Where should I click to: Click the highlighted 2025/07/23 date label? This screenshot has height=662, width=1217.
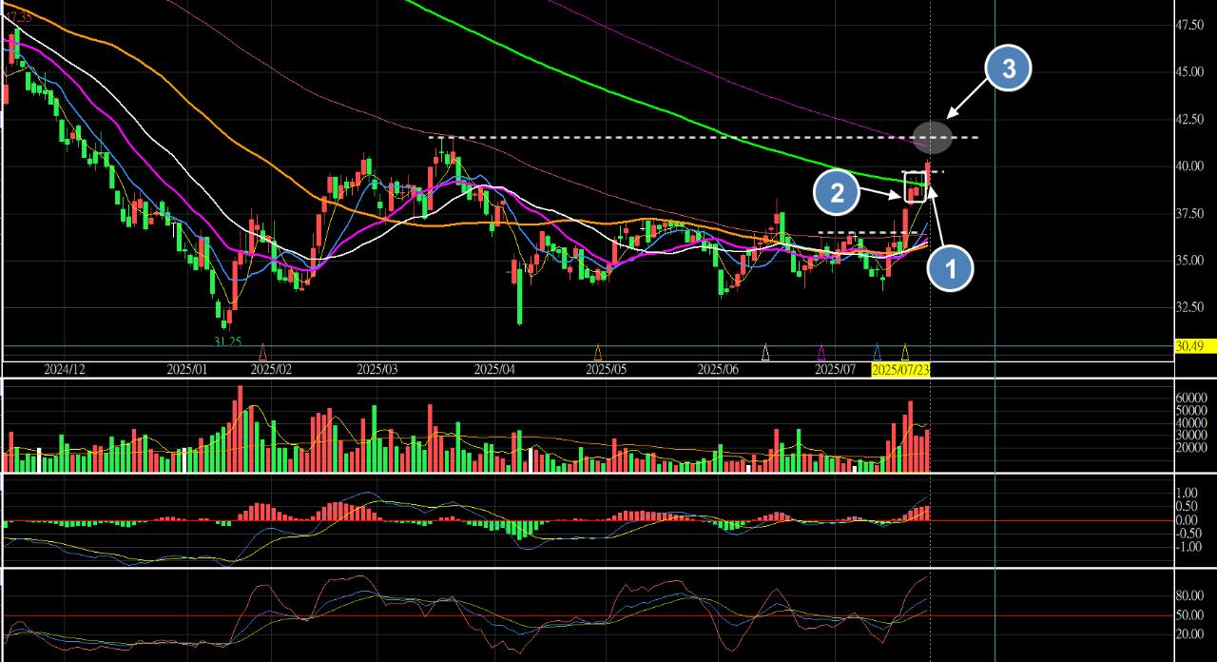click(x=900, y=369)
